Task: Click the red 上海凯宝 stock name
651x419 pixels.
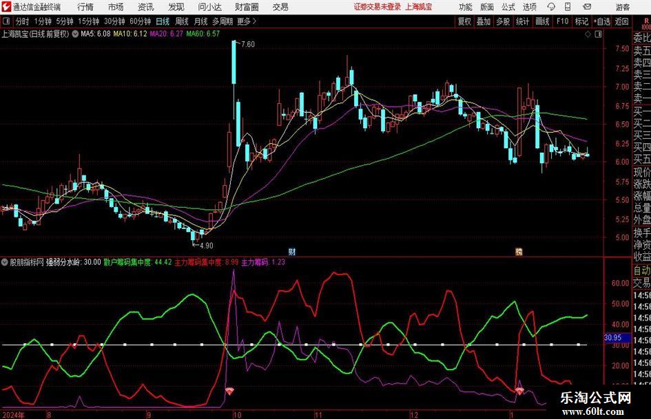Action: click(419, 7)
